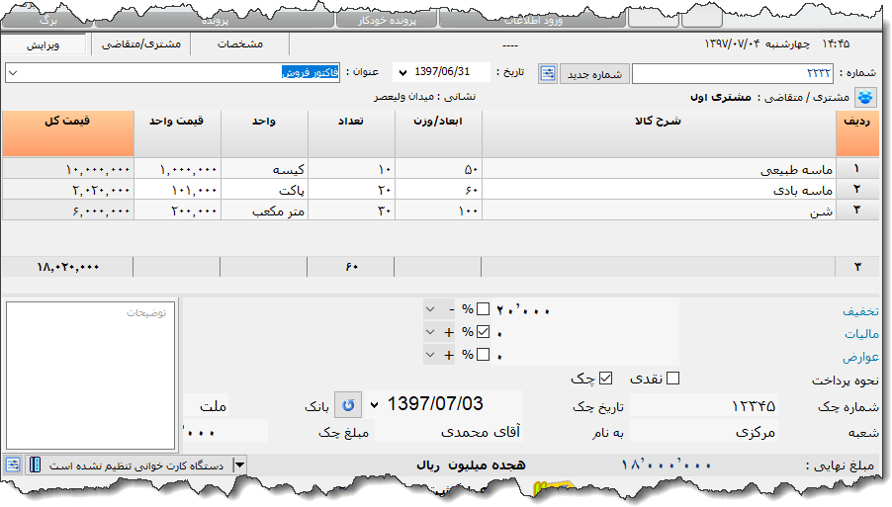This screenshot has height=507, width=892.
Task: Switch to the مشخصات tab
Action: click(238, 44)
